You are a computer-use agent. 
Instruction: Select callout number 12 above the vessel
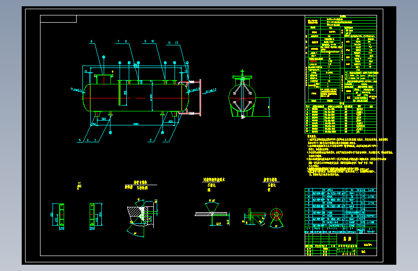click(x=176, y=43)
